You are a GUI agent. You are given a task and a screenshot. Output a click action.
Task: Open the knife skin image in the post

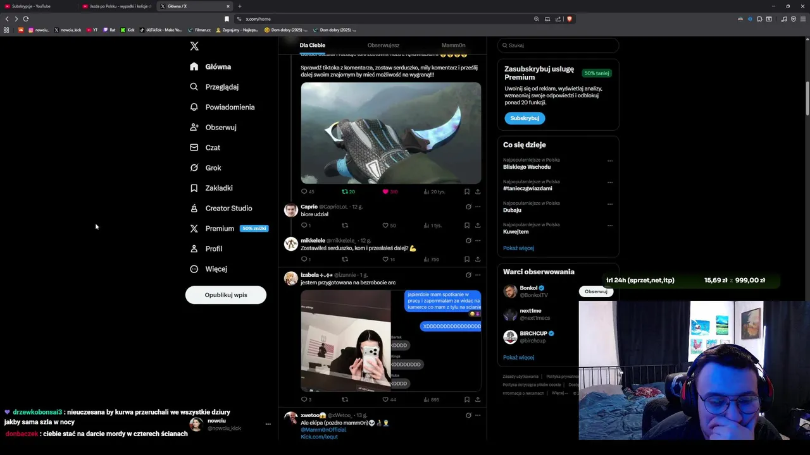pos(390,133)
